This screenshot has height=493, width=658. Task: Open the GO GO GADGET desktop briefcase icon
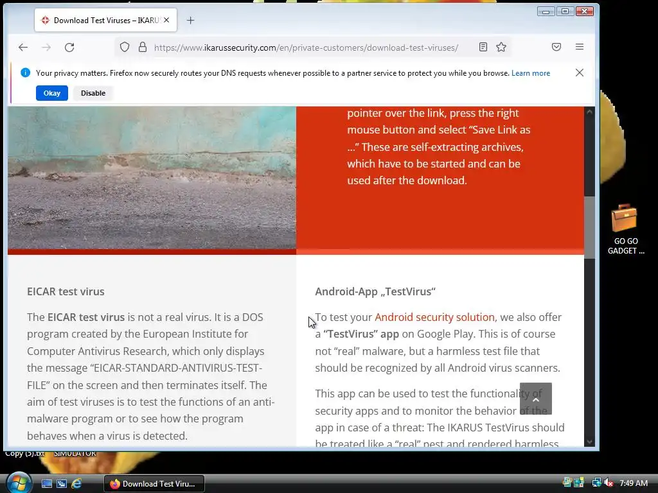626,230
